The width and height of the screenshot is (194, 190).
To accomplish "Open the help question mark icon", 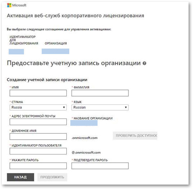I will (144, 63).
